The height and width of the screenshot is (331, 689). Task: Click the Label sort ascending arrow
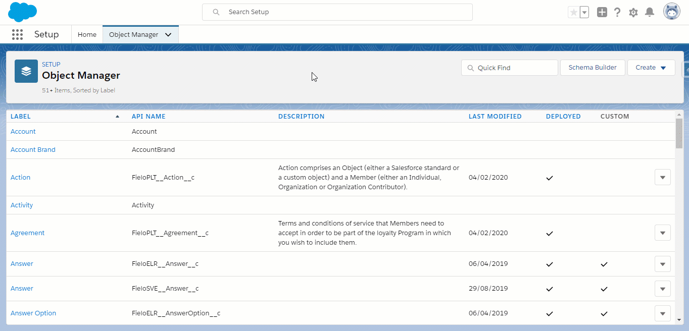[x=118, y=116]
